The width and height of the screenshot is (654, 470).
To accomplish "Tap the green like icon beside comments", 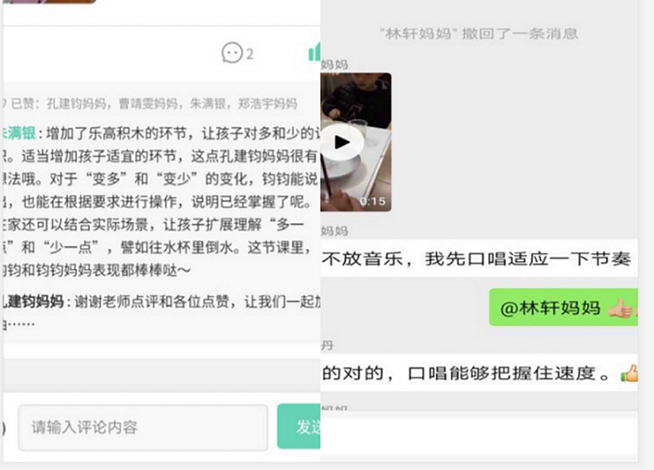I will coord(314,51).
